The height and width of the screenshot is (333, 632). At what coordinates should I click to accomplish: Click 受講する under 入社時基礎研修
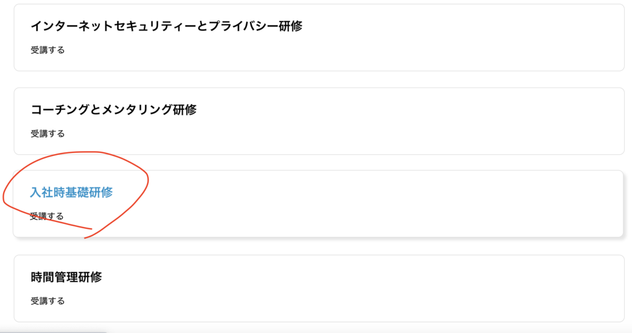(x=47, y=216)
